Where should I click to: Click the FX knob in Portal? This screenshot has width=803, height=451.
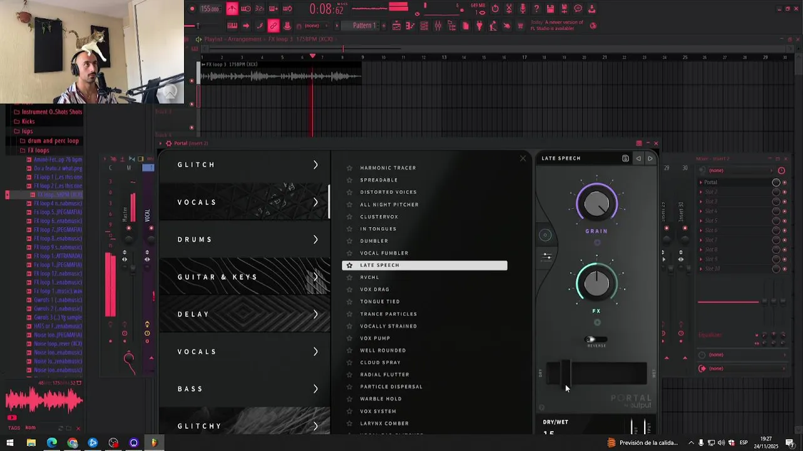pos(596,284)
